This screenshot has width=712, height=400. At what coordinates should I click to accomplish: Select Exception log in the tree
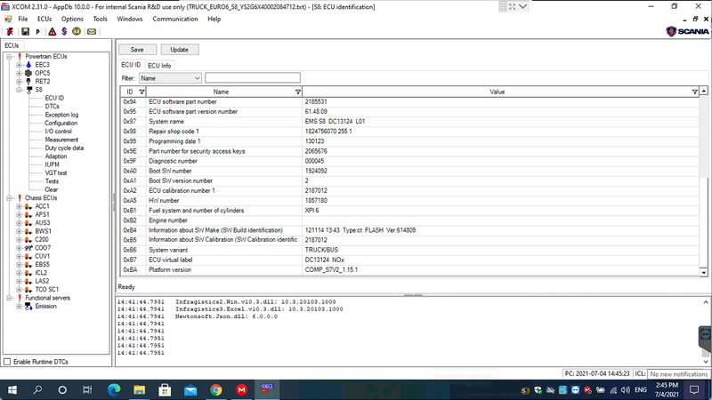pos(61,115)
